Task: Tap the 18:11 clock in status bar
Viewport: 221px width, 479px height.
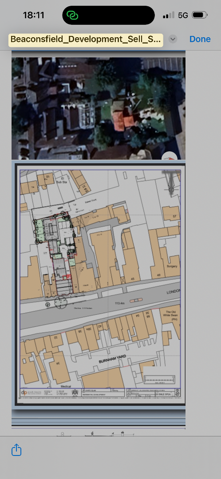Action: click(x=34, y=15)
